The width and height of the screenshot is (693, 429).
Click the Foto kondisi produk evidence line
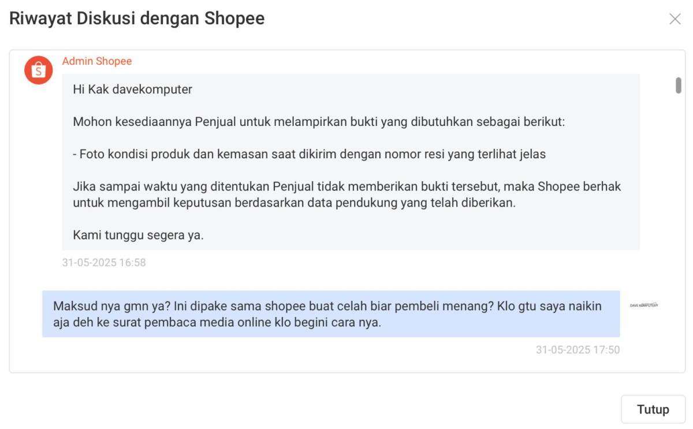point(310,154)
